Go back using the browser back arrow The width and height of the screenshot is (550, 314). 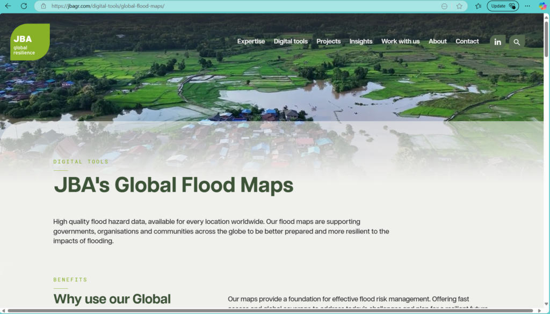click(8, 6)
